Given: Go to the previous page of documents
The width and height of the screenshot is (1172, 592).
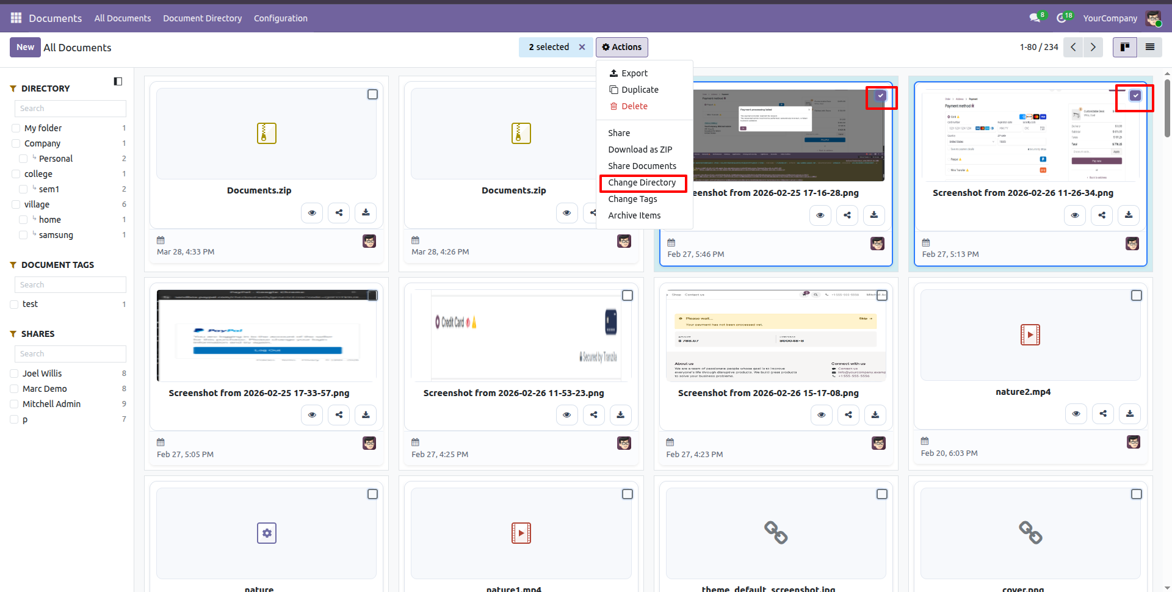Looking at the screenshot, I should click(1073, 47).
